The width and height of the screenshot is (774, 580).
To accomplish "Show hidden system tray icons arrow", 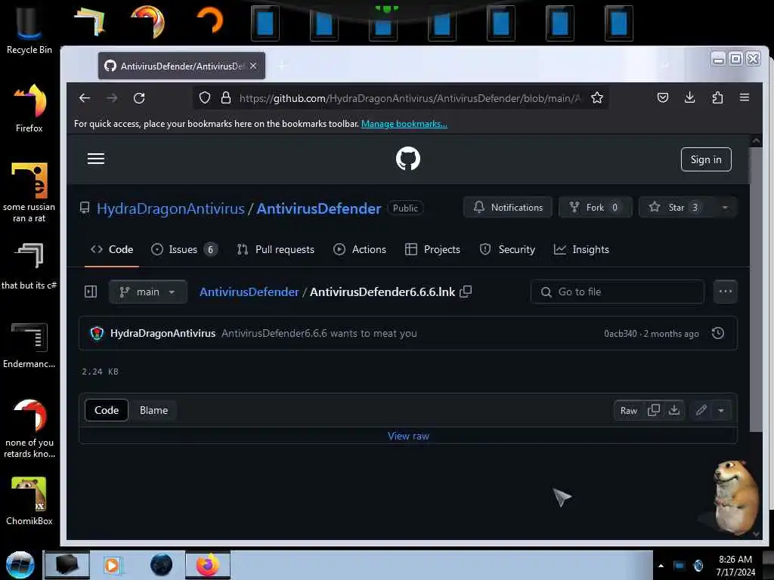I will (661, 566).
